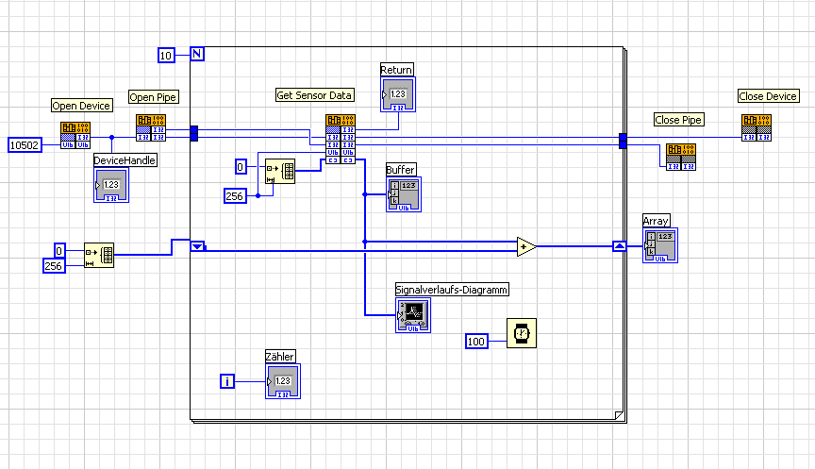Select the DeviceHandle indicator terminal

111,185
